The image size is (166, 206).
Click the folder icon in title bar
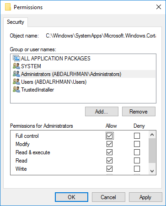click(8, 7)
